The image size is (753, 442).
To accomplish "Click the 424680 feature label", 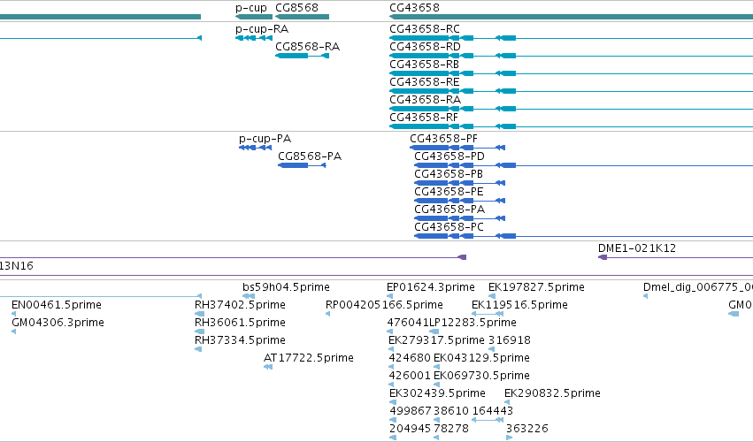I will [x=409, y=359].
